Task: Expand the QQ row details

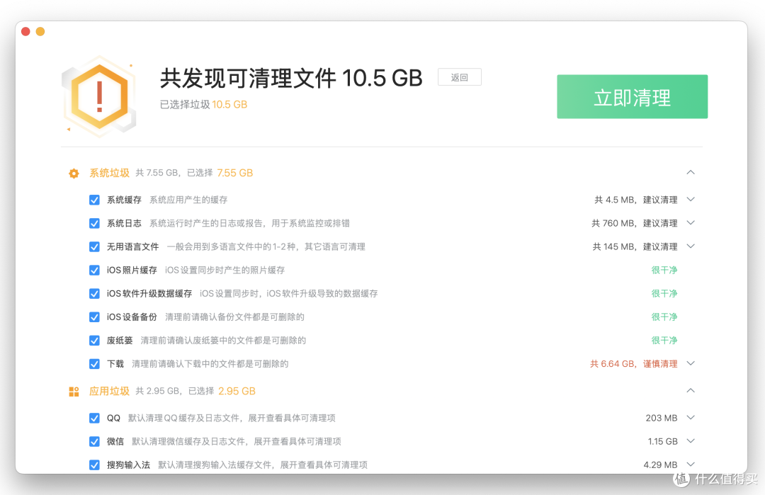Action: (691, 418)
